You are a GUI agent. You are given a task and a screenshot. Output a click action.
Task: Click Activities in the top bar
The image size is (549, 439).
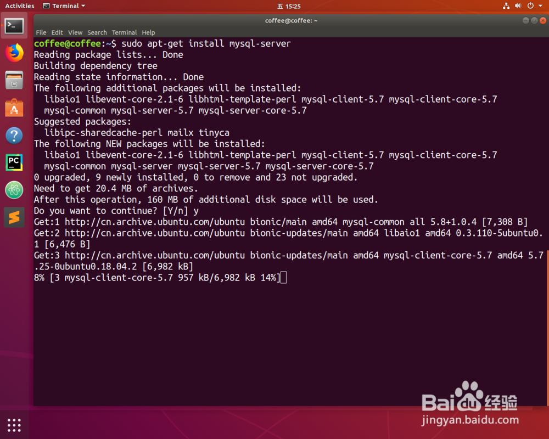[19, 6]
